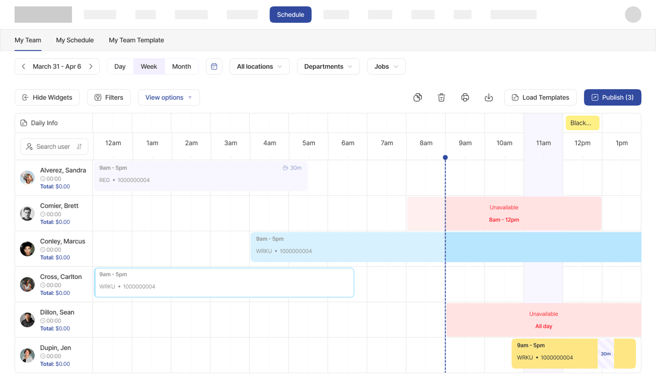This screenshot has width=656, height=390.
Task: Print the schedule using the printer icon
Action: pos(465,97)
